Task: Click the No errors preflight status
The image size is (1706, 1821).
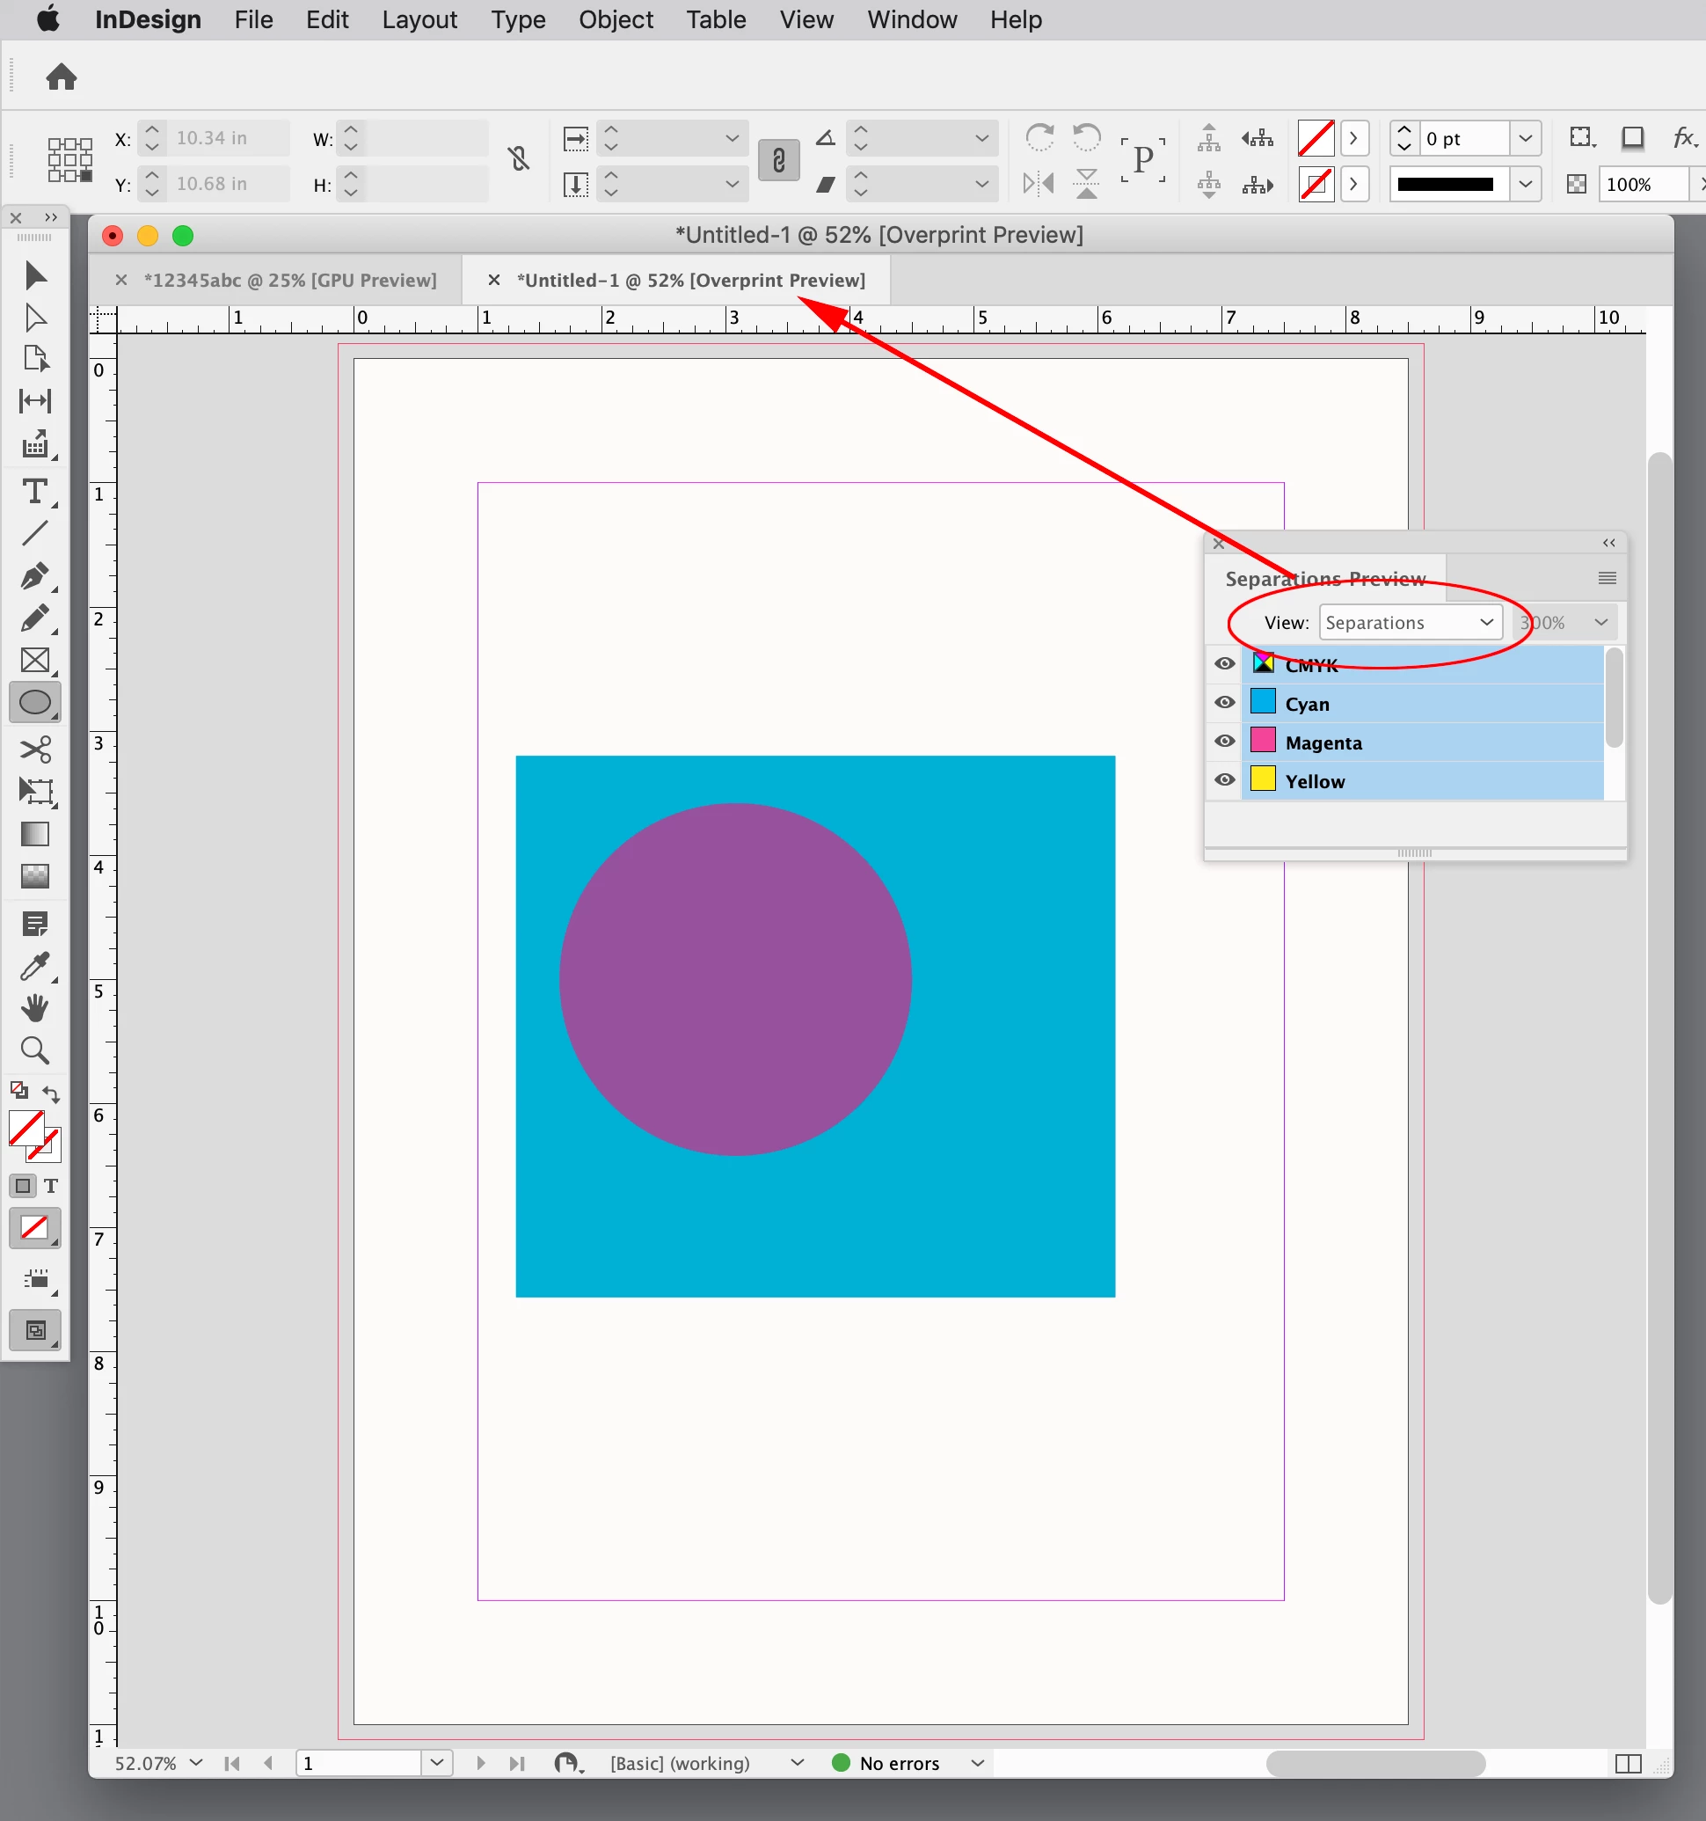Action: click(899, 1763)
